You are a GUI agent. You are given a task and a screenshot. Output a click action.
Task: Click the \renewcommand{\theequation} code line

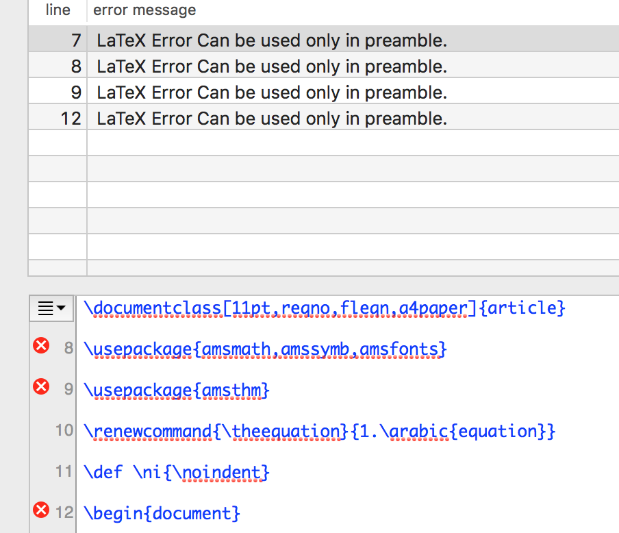(319, 432)
